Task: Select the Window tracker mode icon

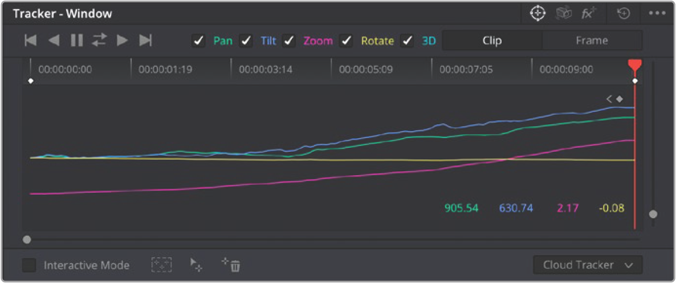Action: point(537,14)
